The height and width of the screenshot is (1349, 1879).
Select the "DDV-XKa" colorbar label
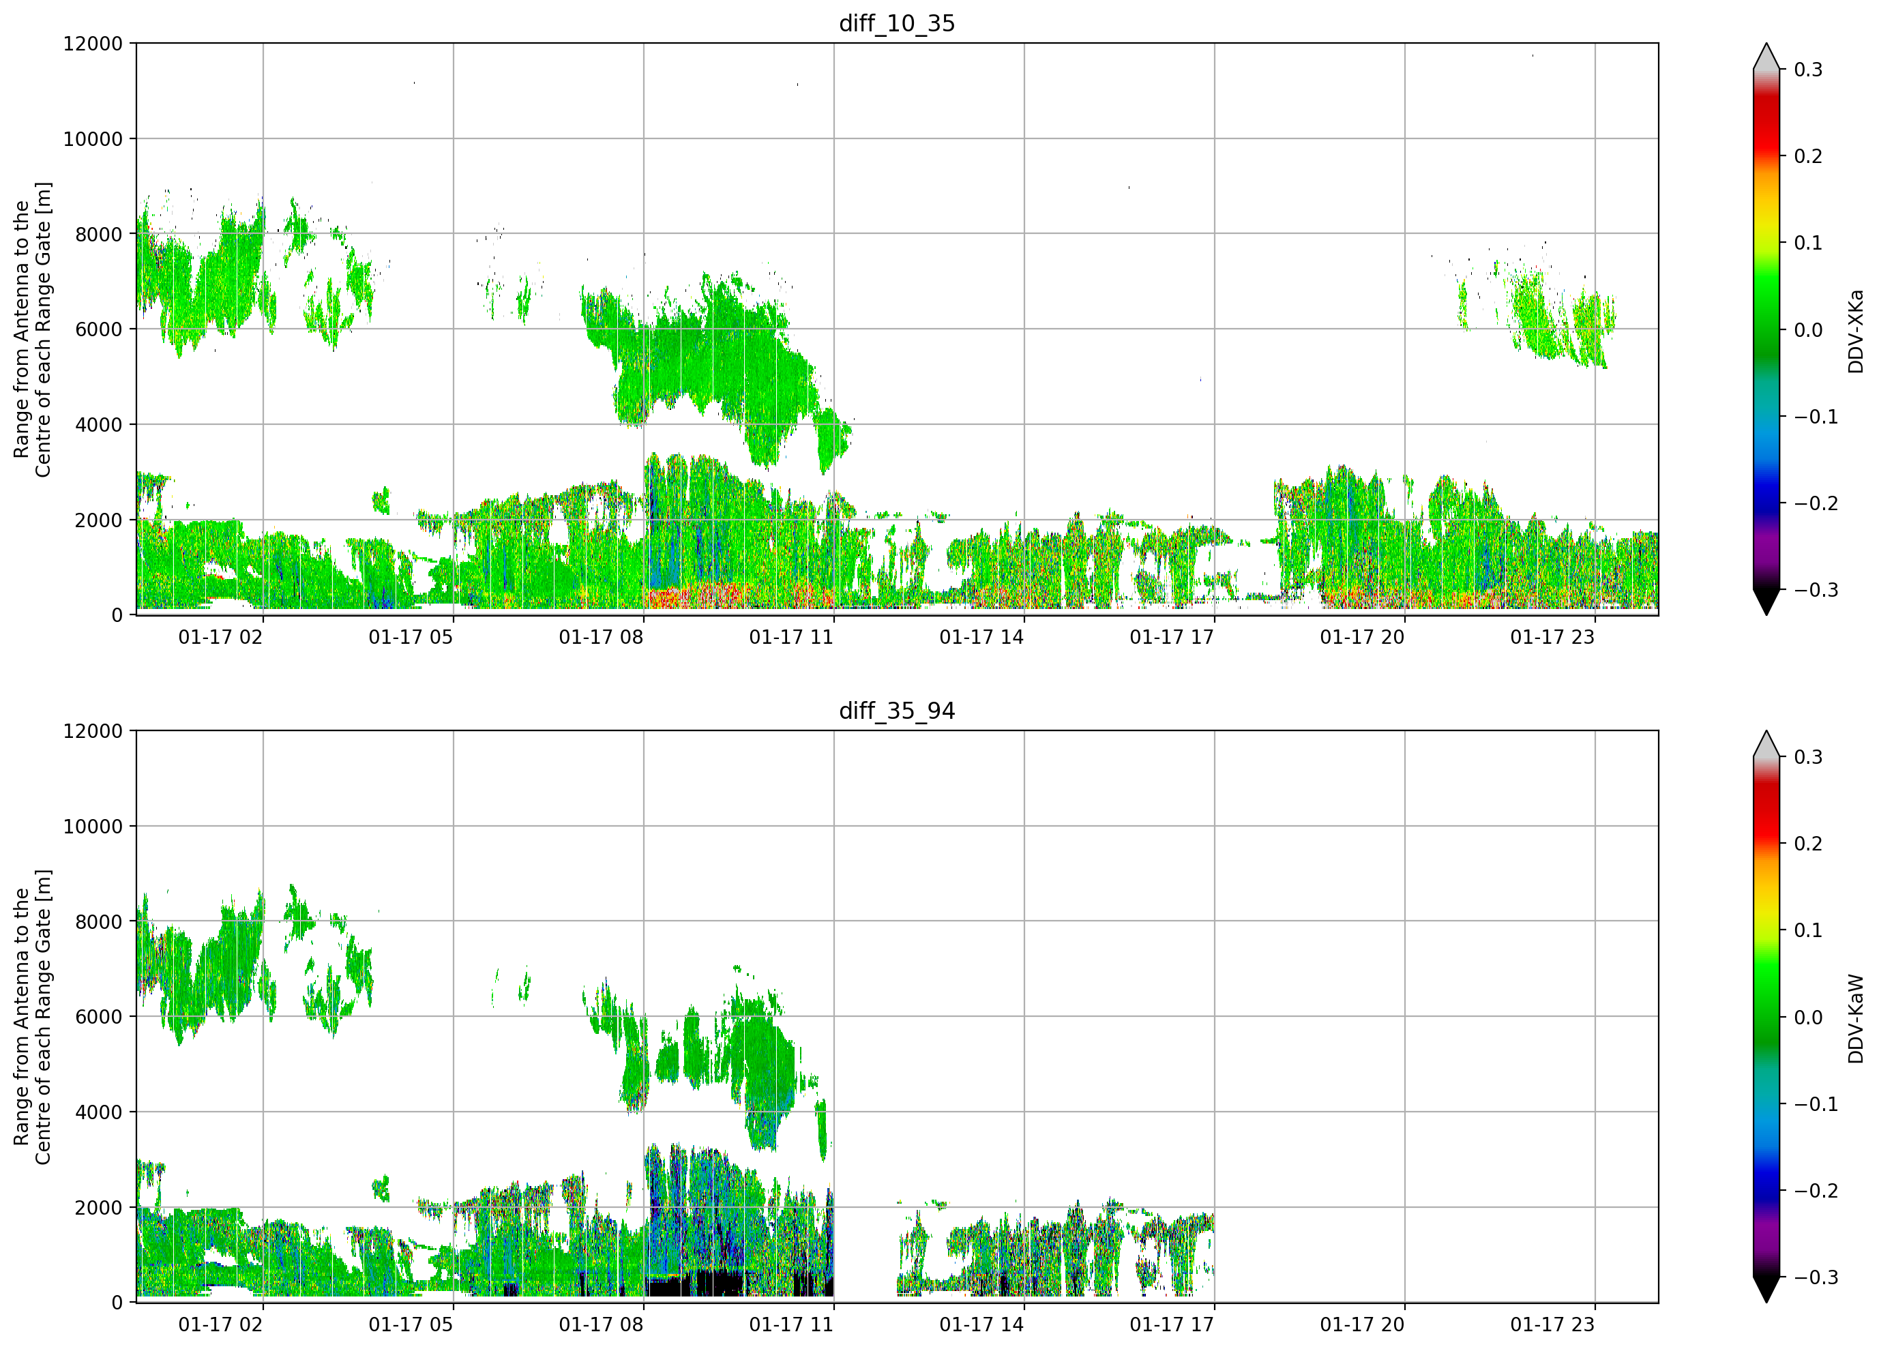coord(1856,331)
